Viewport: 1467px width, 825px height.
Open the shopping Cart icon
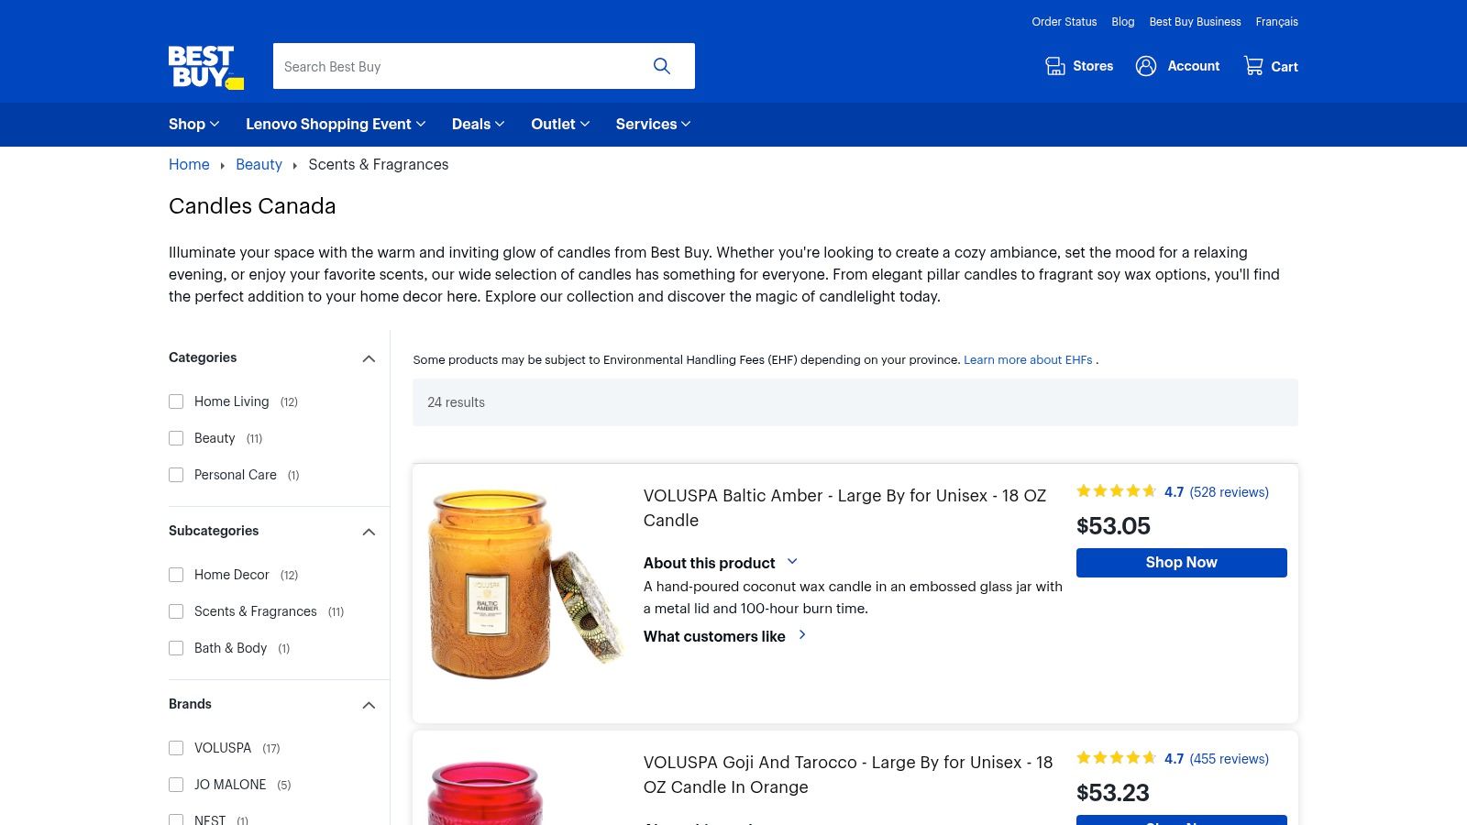click(x=1253, y=66)
